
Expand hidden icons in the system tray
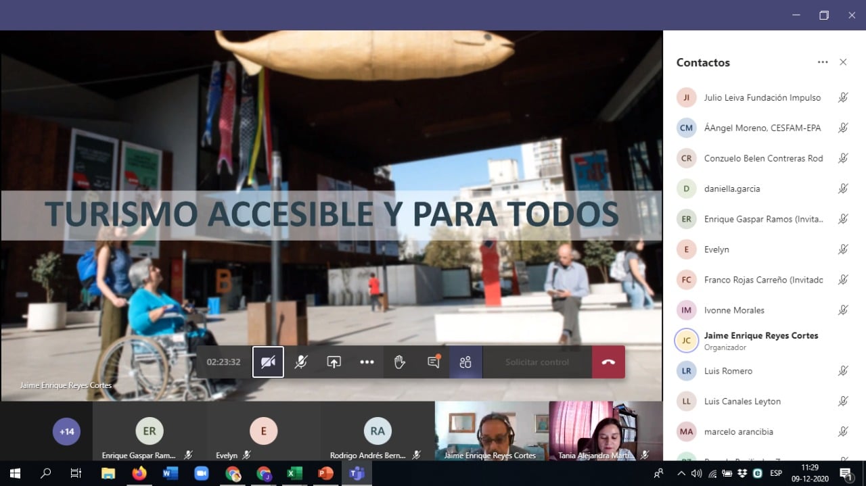click(x=681, y=473)
